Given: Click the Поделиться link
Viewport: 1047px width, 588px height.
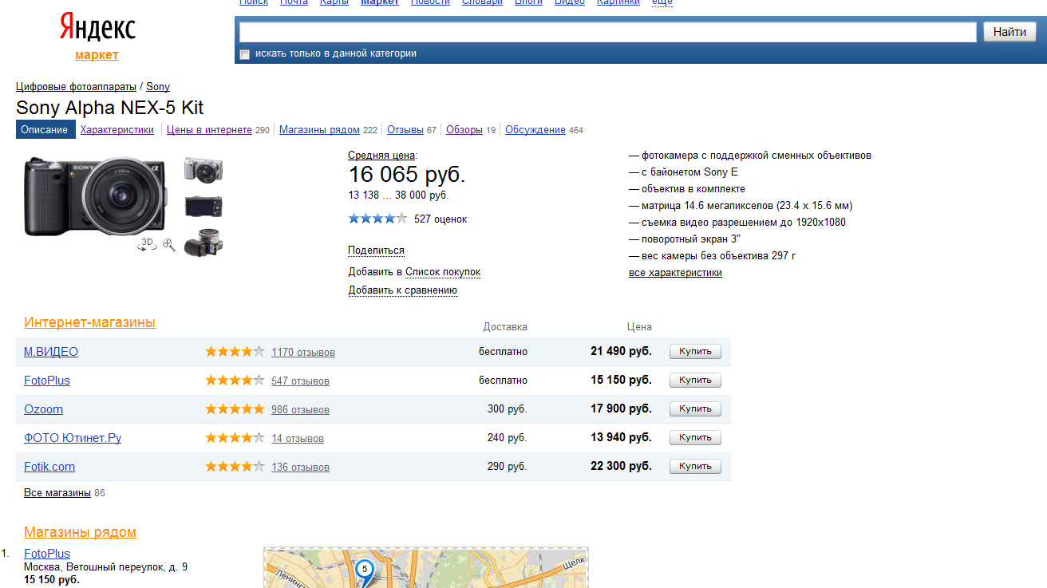Looking at the screenshot, I should (x=376, y=251).
